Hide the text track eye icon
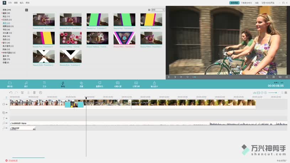The width and height of the screenshot is (290, 163). [7, 118]
